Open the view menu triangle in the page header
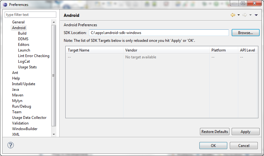 point(256,15)
